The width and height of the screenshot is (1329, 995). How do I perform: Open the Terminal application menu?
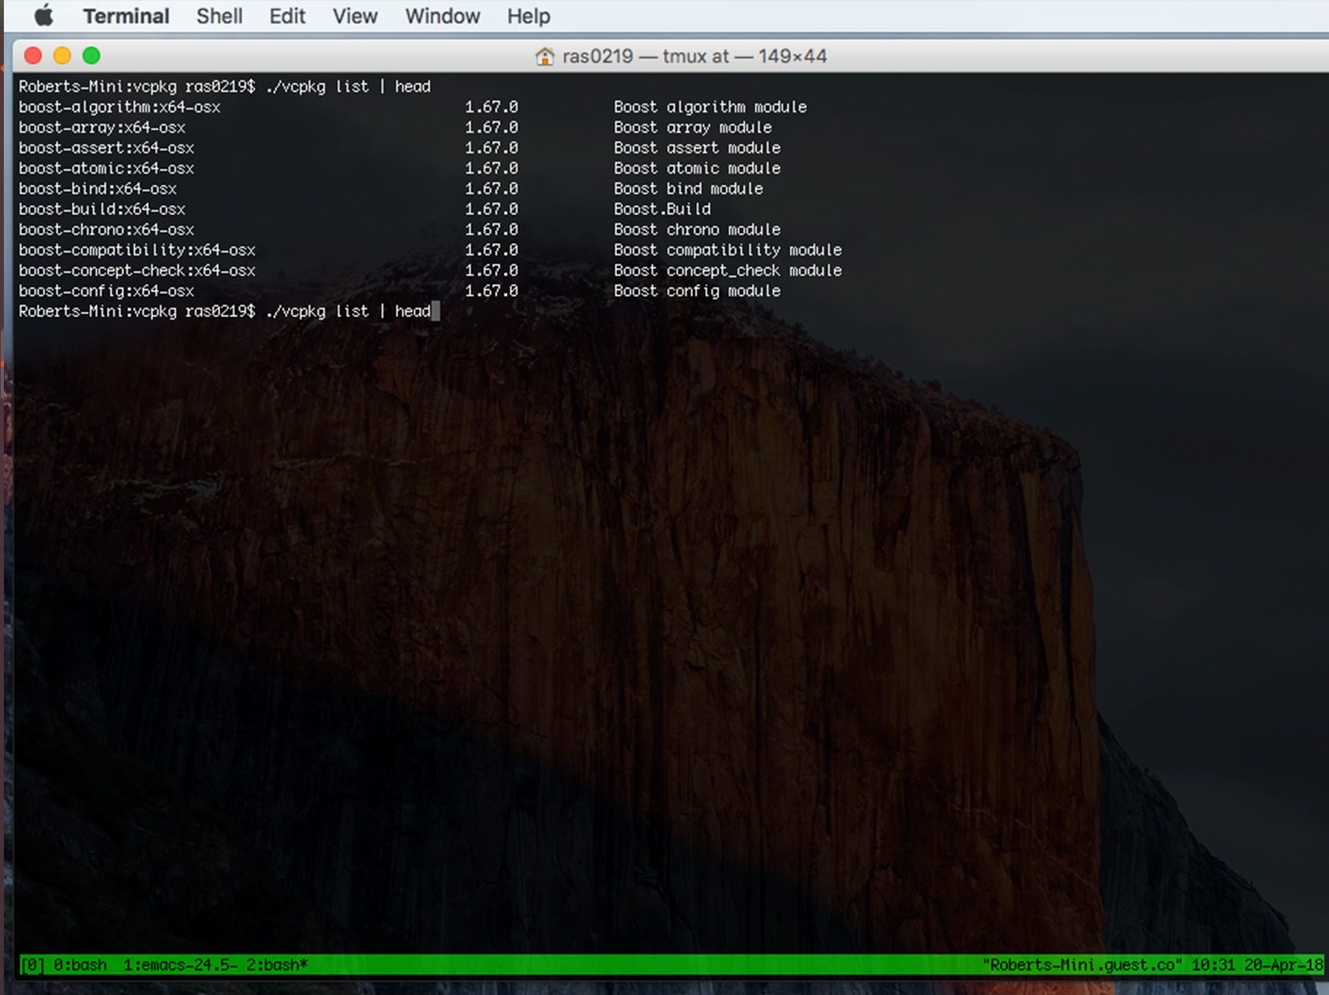pos(126,16)
